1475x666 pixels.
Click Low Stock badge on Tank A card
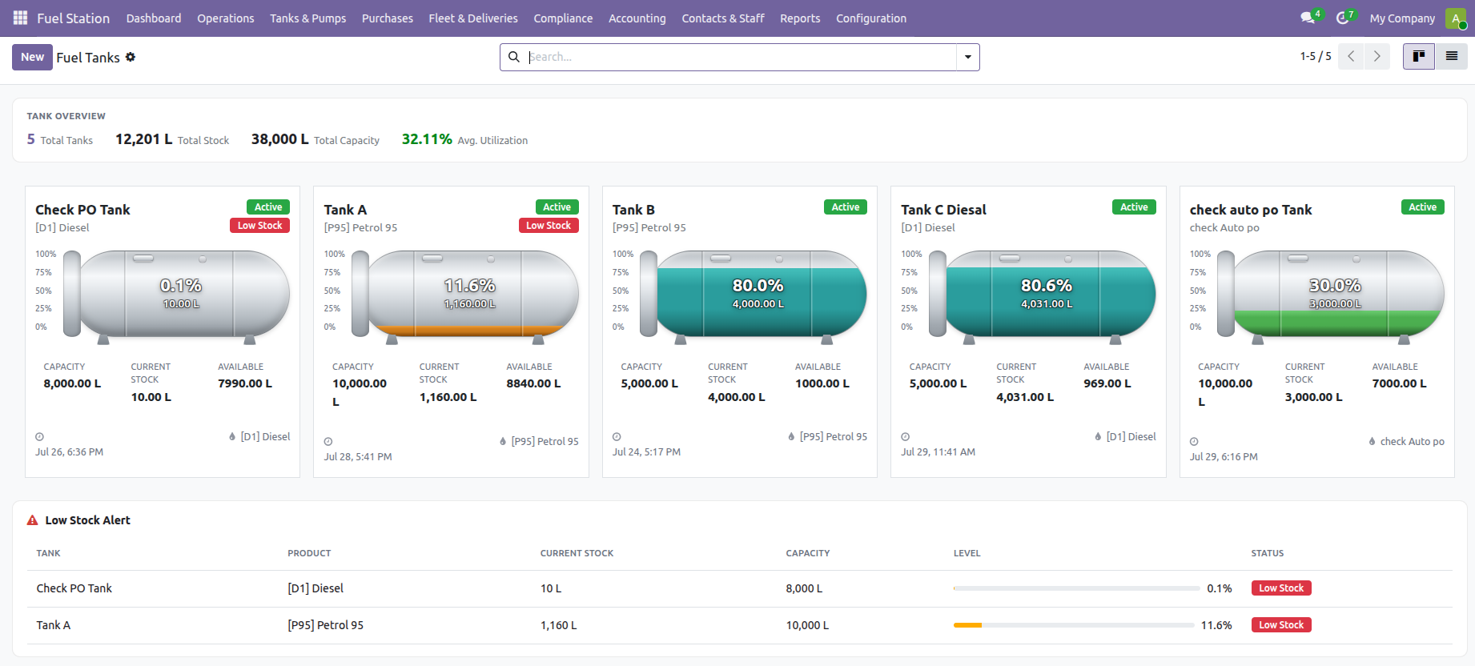click(549, 226)
